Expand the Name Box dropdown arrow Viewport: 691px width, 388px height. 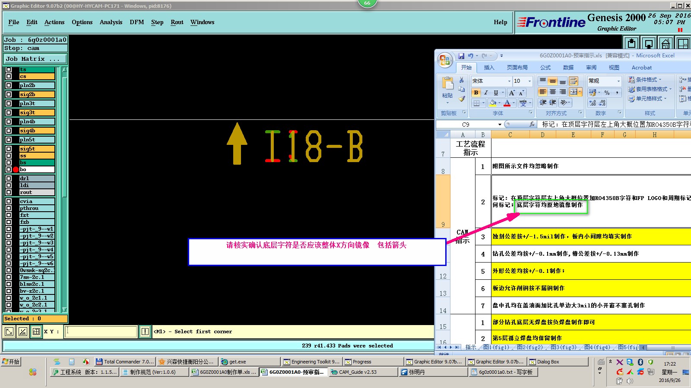(x=500, y=125)
